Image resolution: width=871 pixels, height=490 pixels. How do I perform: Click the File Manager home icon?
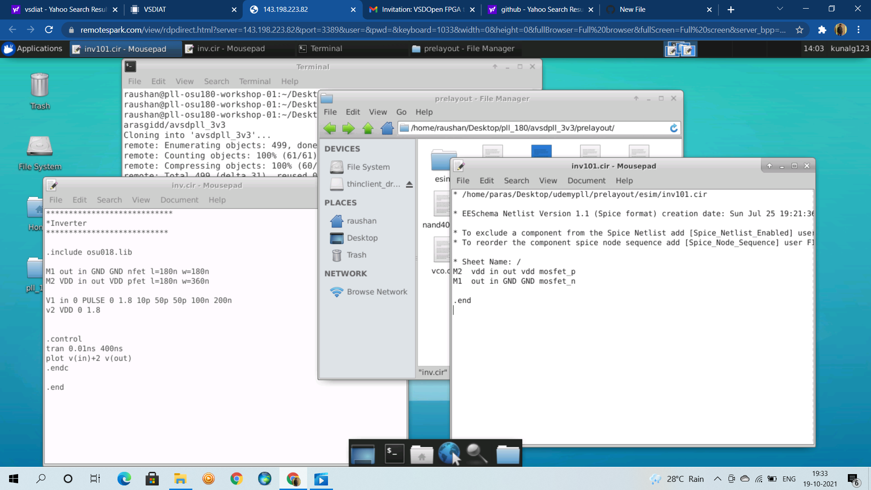[x=387, y=128]
